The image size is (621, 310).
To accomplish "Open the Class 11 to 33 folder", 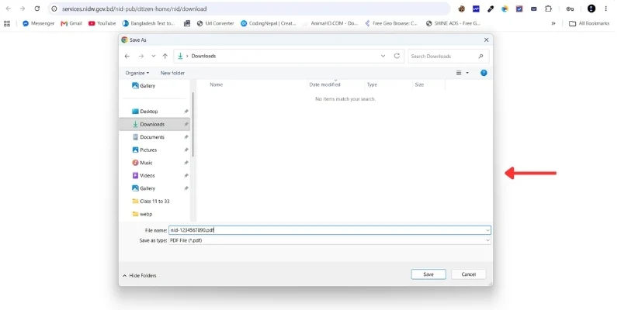I will pyautogui.click(x=154, y=201).
